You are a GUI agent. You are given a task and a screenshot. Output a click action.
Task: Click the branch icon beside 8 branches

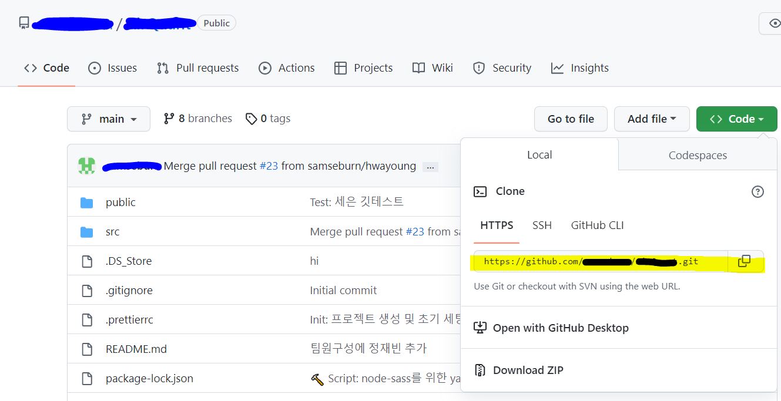click(x=169, y=119)
